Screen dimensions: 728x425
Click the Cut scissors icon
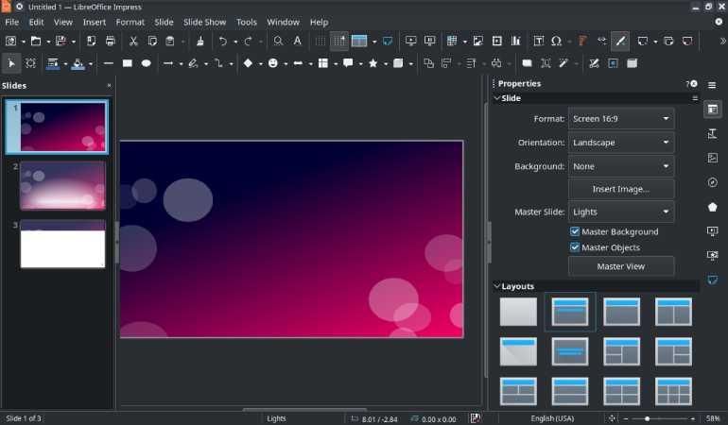[x=133, y=42]
